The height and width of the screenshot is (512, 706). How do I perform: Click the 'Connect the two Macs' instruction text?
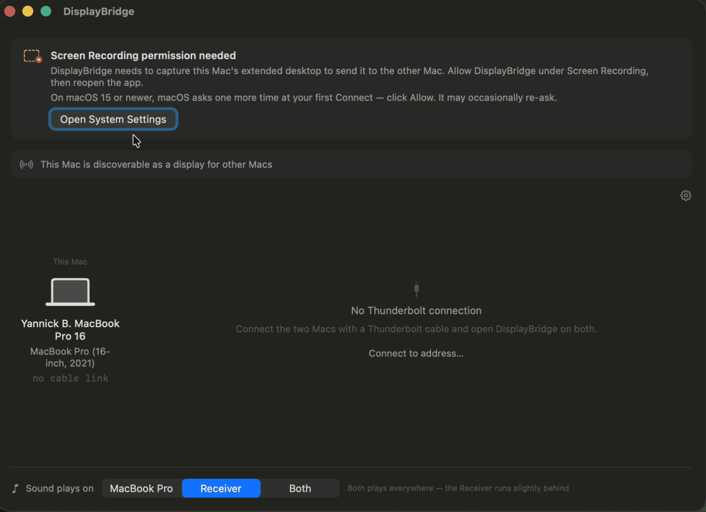click(x=416, y=329)
